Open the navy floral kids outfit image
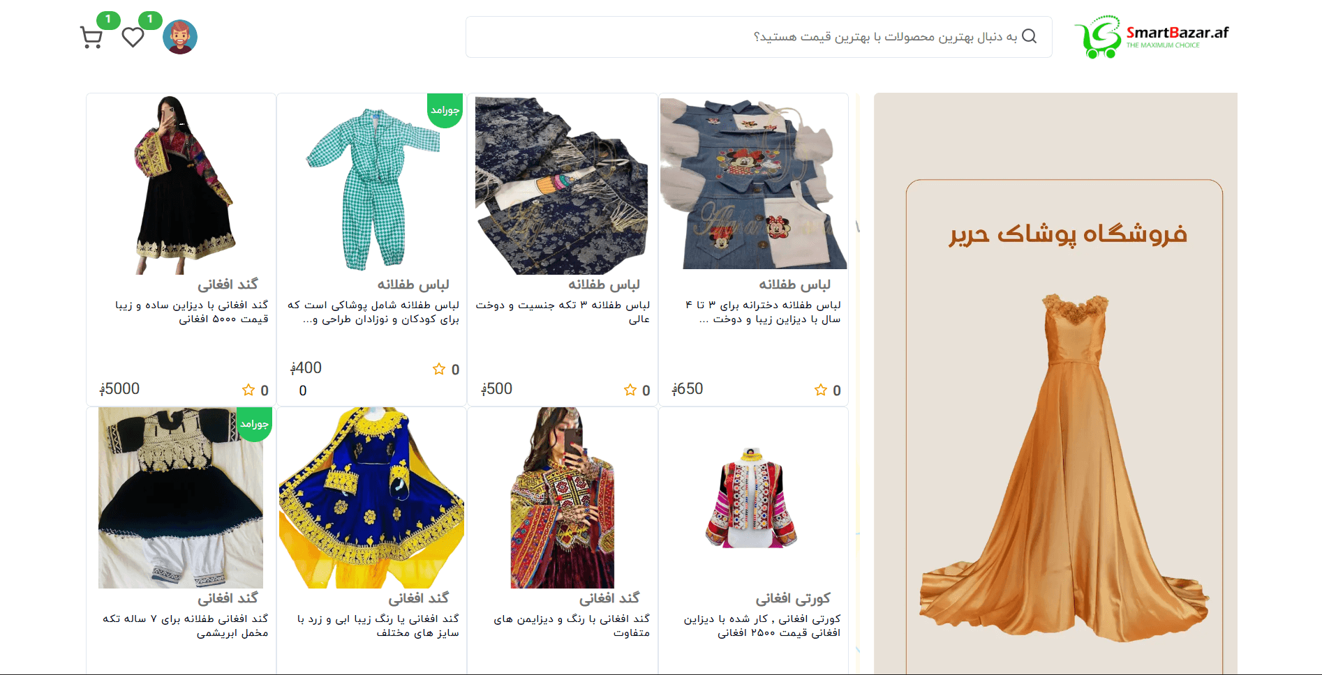Viewport: 1322px width, 675px height. pyautogui.click(x=562, y=185)
